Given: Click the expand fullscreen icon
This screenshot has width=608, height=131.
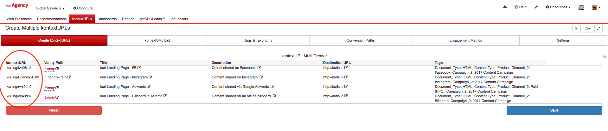Looking at the screenshot, I should [598, 29].
